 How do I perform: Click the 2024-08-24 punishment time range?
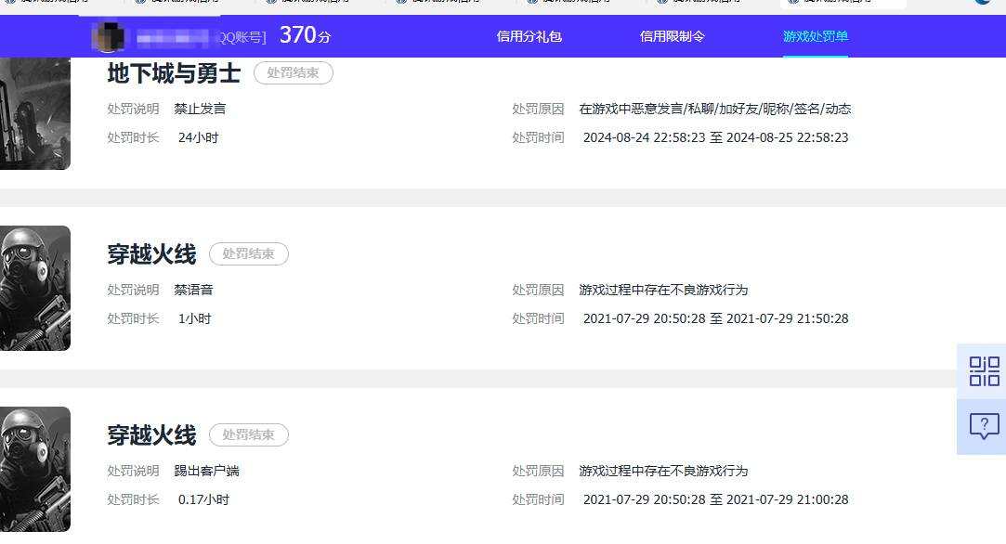pos(716,137)
